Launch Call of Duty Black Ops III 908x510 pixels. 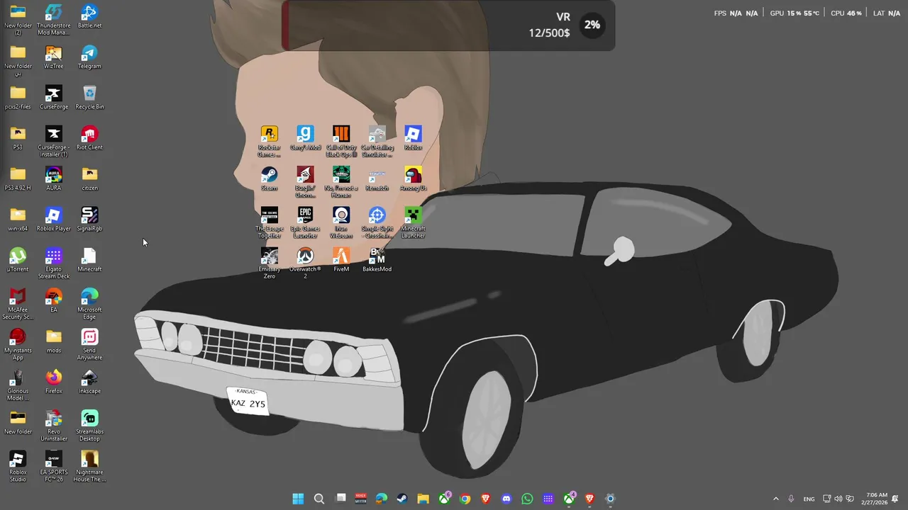pyautogui.click(x=341, y=142)
